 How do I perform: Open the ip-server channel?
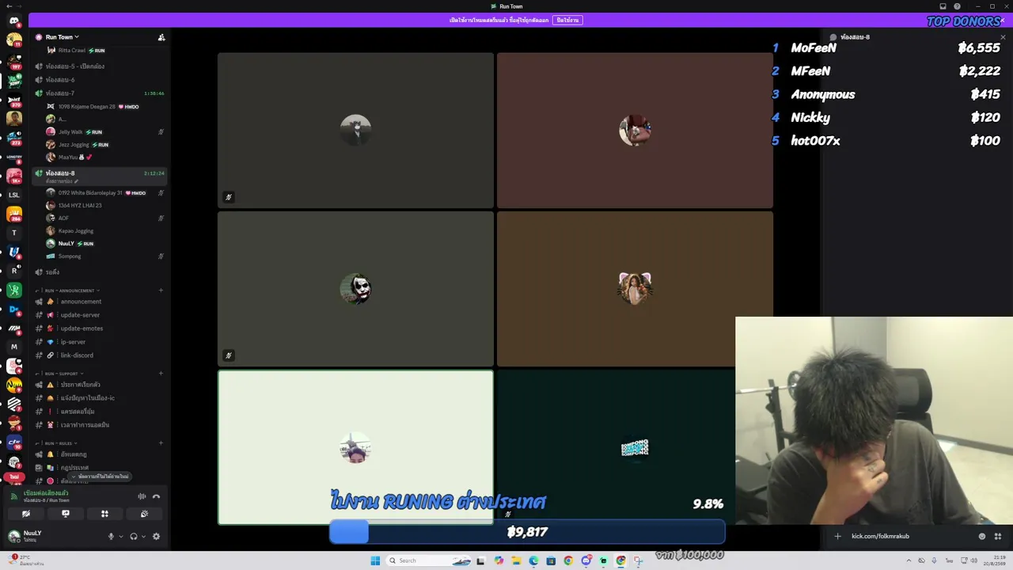pos(99,342)
